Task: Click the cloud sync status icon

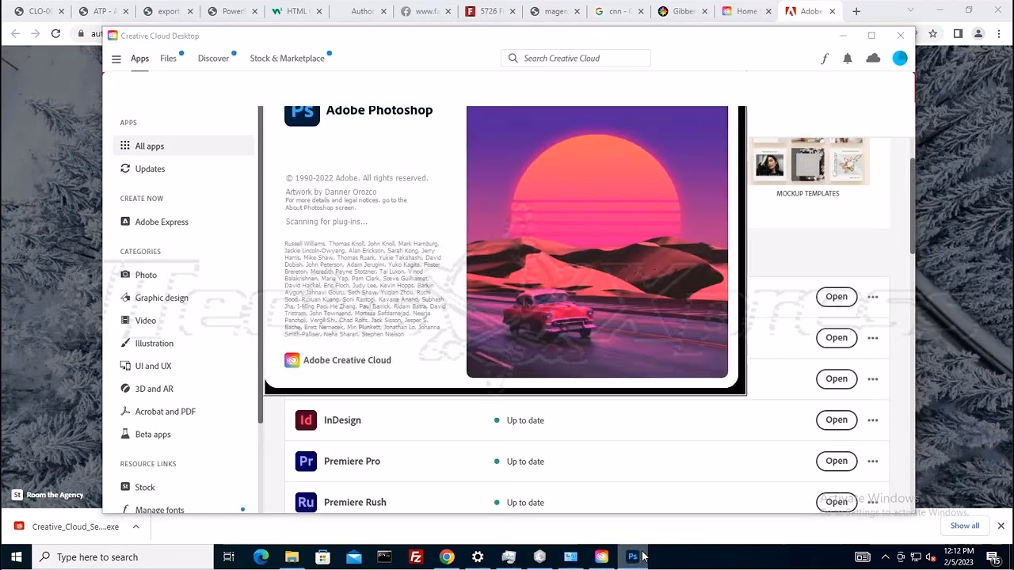Action: click(x=873, y=59)
